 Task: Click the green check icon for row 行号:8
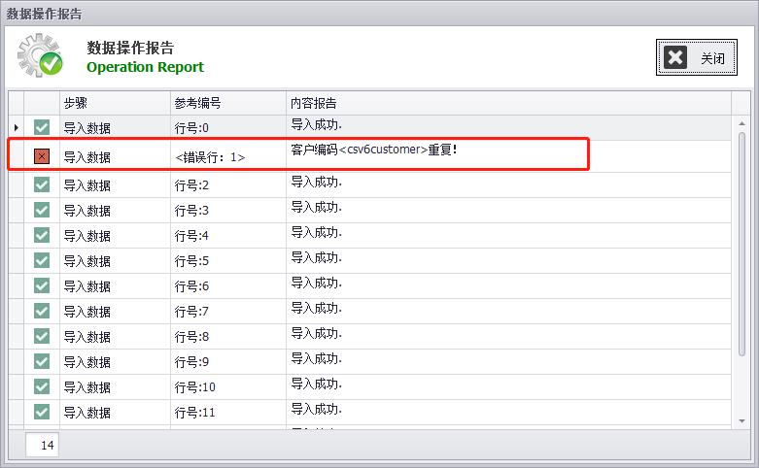(42, 336)
